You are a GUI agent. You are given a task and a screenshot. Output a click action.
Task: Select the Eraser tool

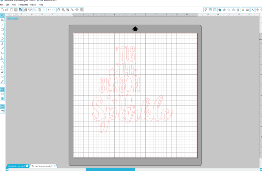point(2,77)
